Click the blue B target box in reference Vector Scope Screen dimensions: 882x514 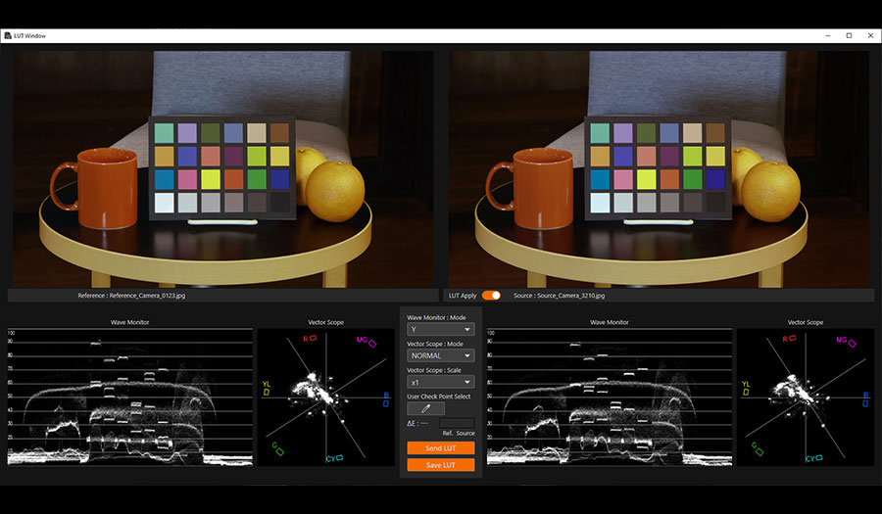[x=386, y=403]
